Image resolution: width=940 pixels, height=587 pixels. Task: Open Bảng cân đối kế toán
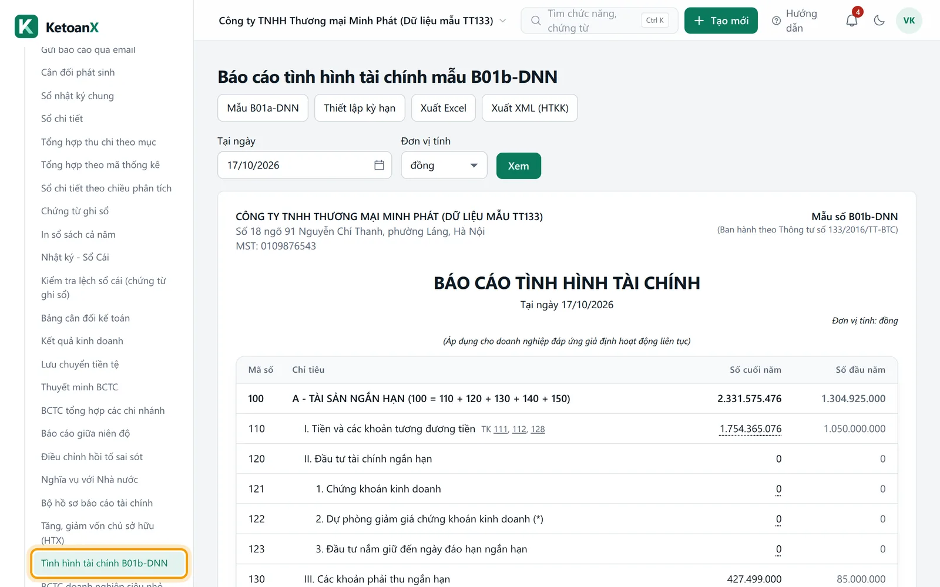pos(85,318)
